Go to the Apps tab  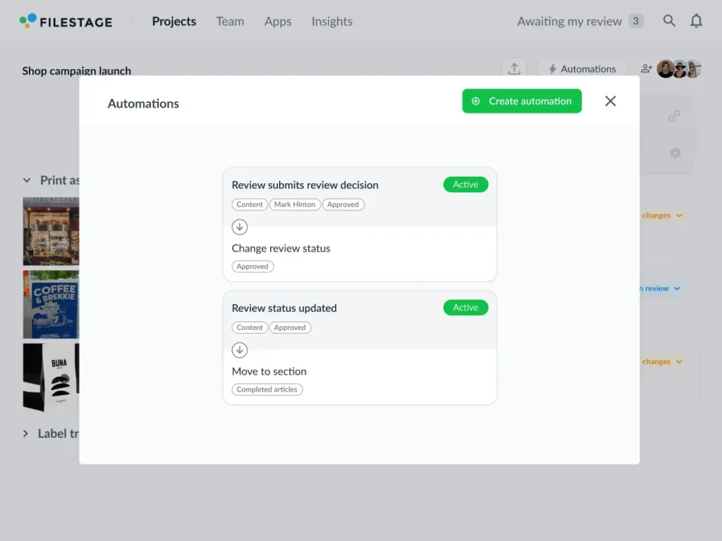[278, 21]
